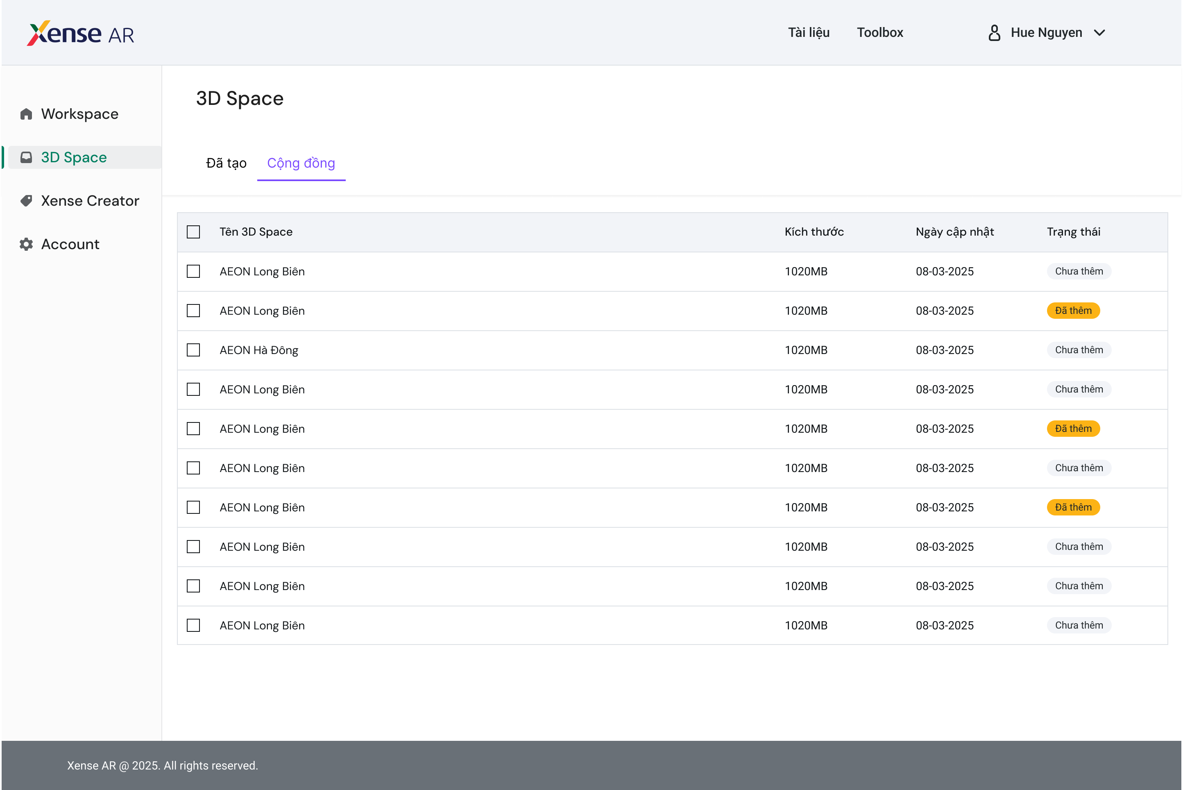Click the first Đã thêm orange badge
The height and width of the screenshot is (790, 1183).
click(x=1073, y=311)
